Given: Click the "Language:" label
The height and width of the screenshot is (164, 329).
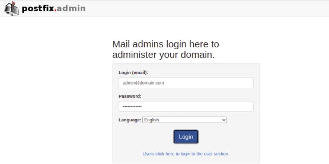Looking at the screenshot, I should point(130,120).
